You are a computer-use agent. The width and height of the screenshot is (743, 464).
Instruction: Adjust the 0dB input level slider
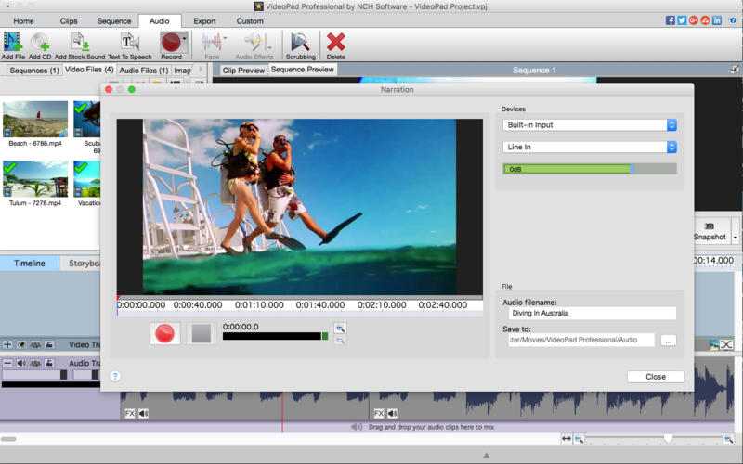[590, 169]
